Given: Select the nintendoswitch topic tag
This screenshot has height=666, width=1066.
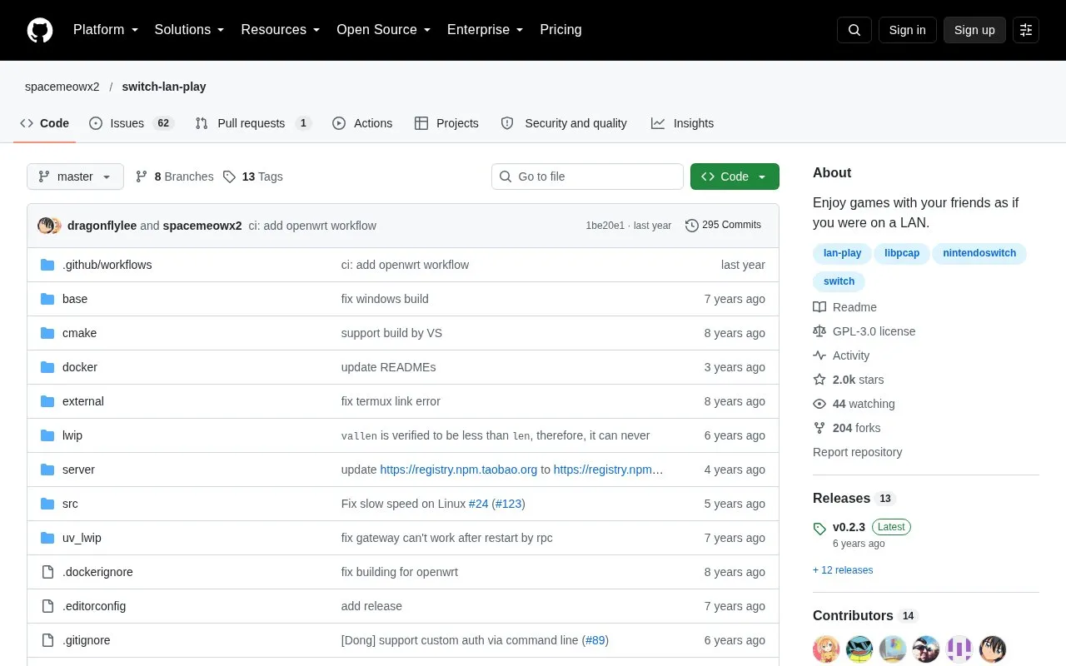Looking at the screenshot, I should tap(979, 253).
